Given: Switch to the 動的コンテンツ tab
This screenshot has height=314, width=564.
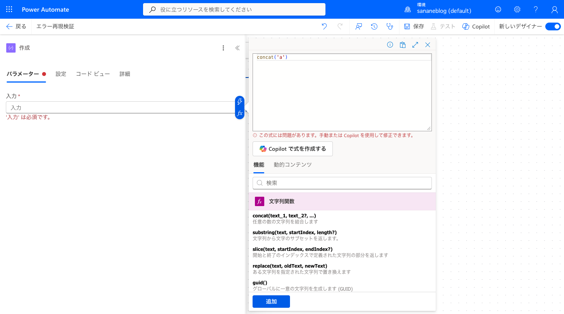Looking at the screenshot, I should point(293,165).
